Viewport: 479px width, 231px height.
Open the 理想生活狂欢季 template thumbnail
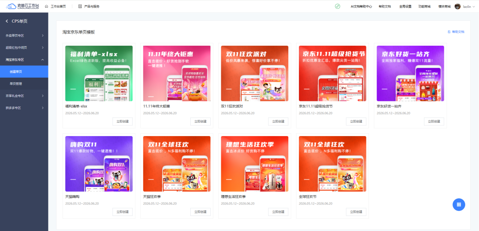[x=255, y=164]
